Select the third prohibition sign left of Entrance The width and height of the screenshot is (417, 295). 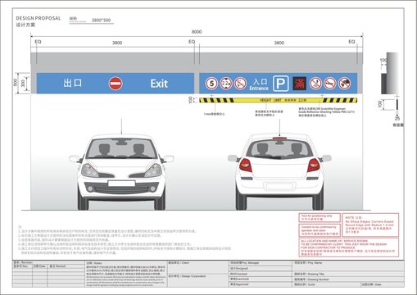[x=241, y=84]
